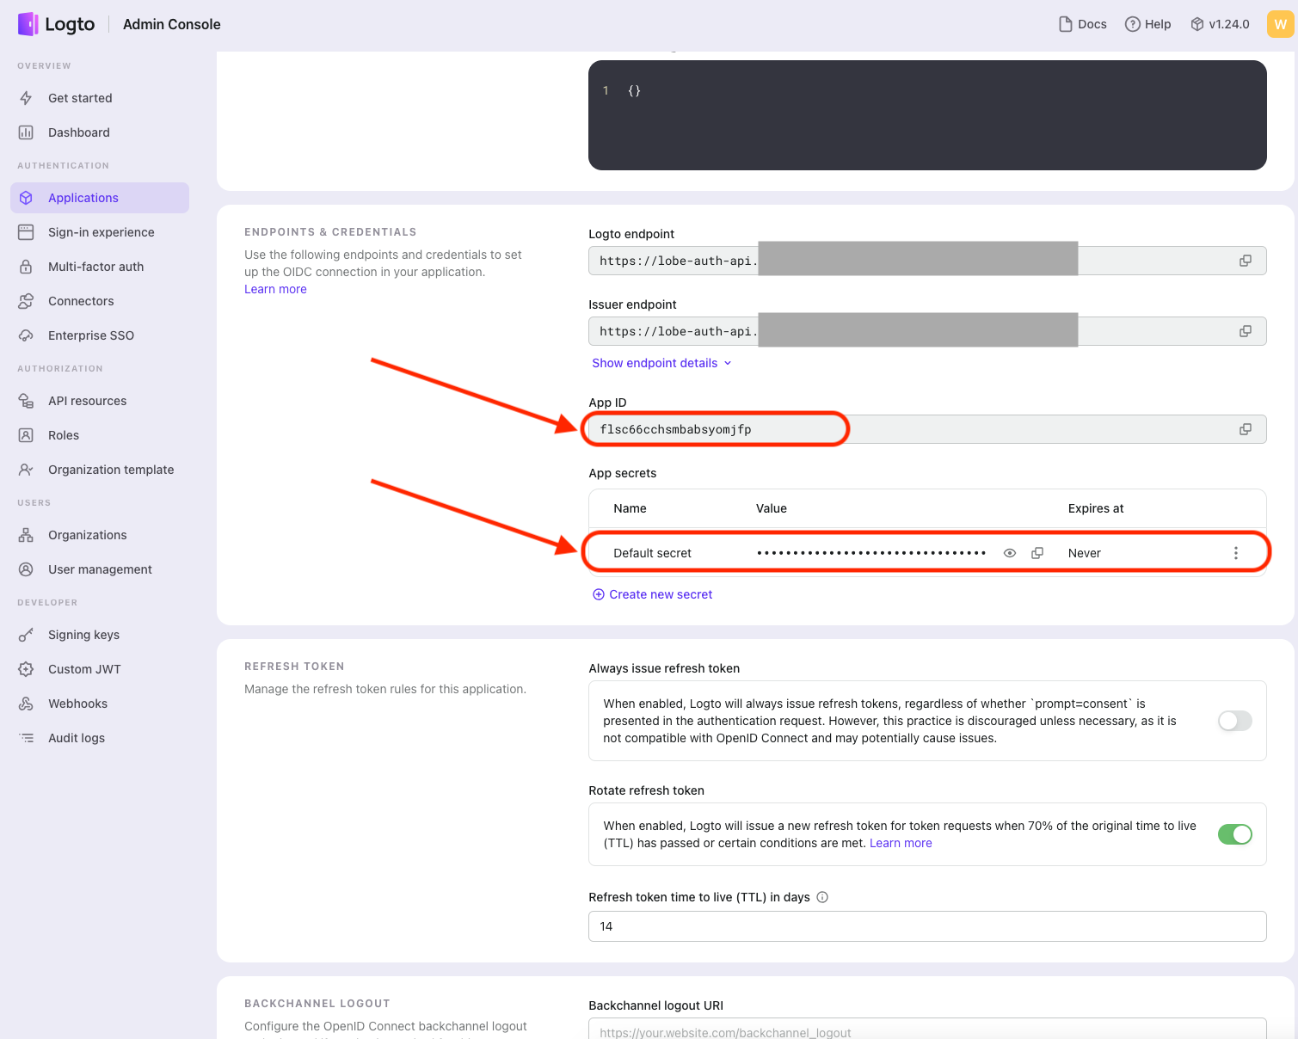
Task: Expand Show endpoint details
Action: (661, 363)
